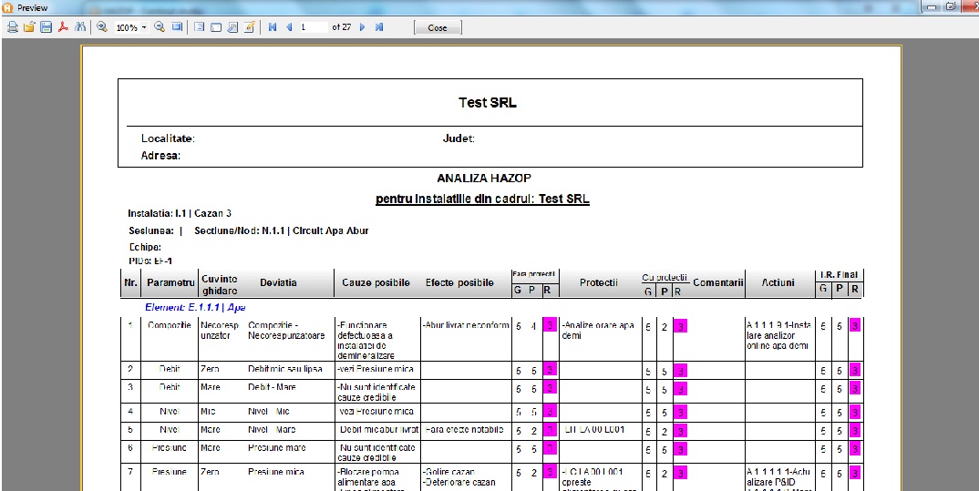Image resolution: width=979 pixels, height=491 pixels.
Task: Click the page number input field
Action: pyautogui.click(x=314, y=27)
